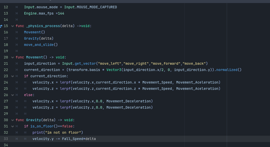
Task: Click the "move_left" string argument
Action: pyautogui.click(x=109, y=63)
